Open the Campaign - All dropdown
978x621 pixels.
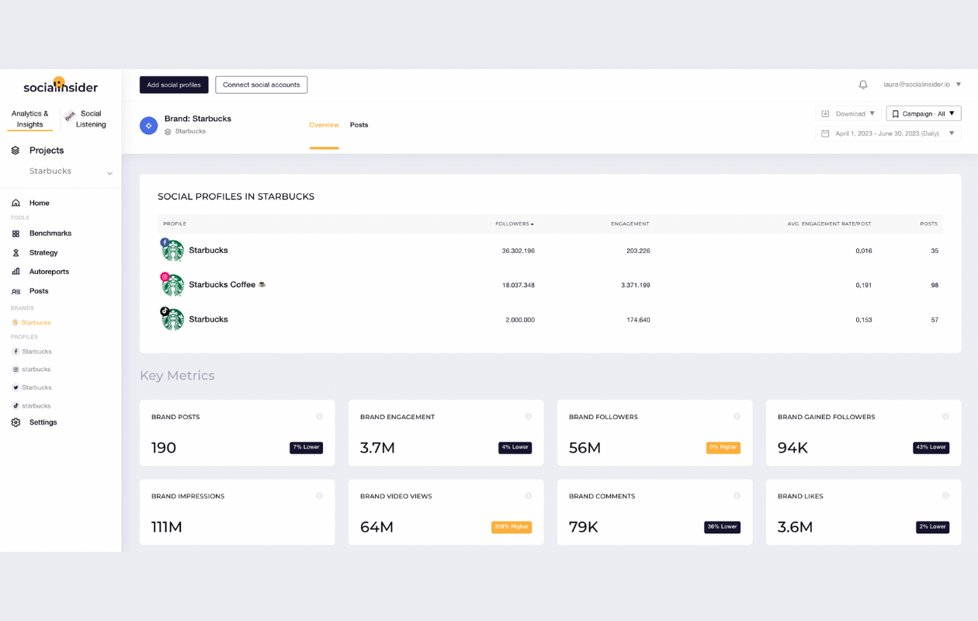(x=924, y=113)
